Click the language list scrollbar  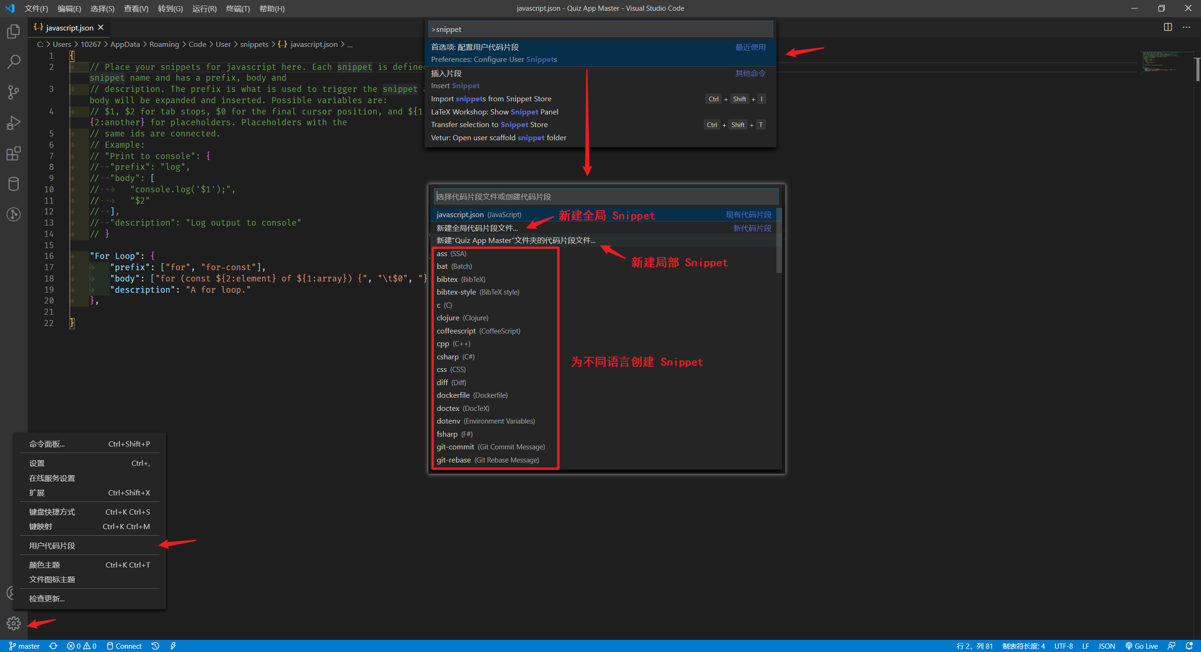pyautogui.click(x=779, y=241)
